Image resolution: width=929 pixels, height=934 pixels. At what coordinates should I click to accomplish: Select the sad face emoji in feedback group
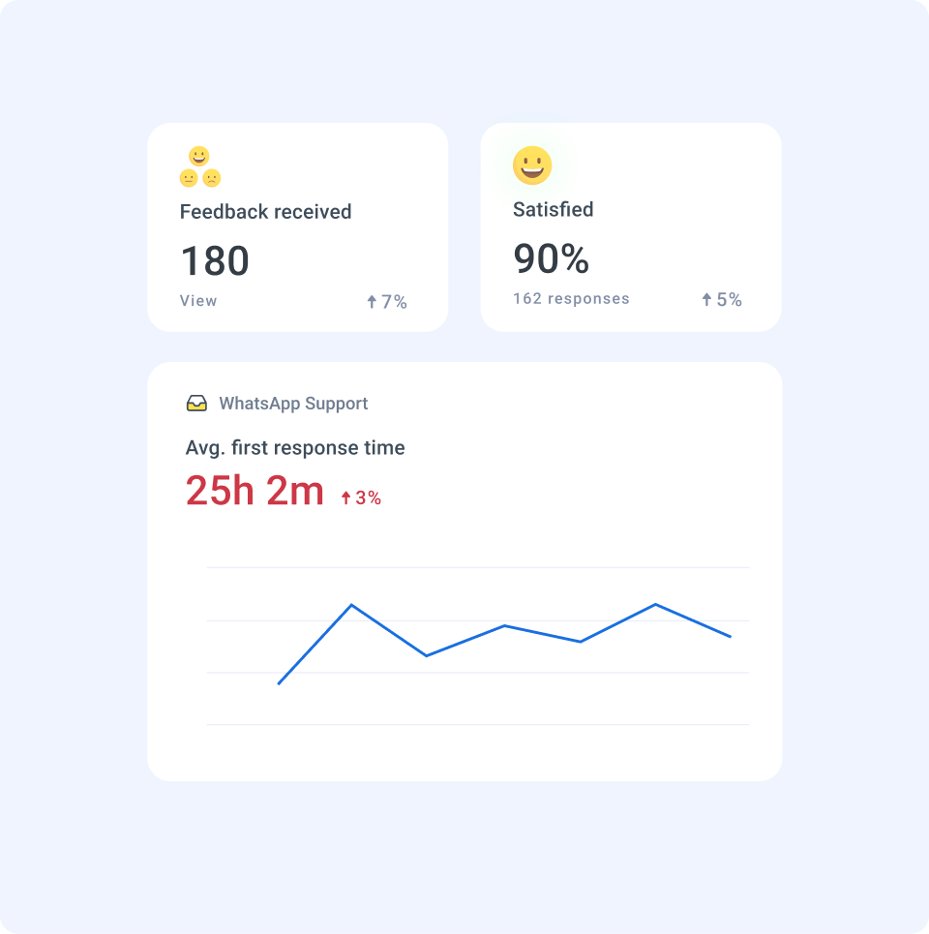212,177
